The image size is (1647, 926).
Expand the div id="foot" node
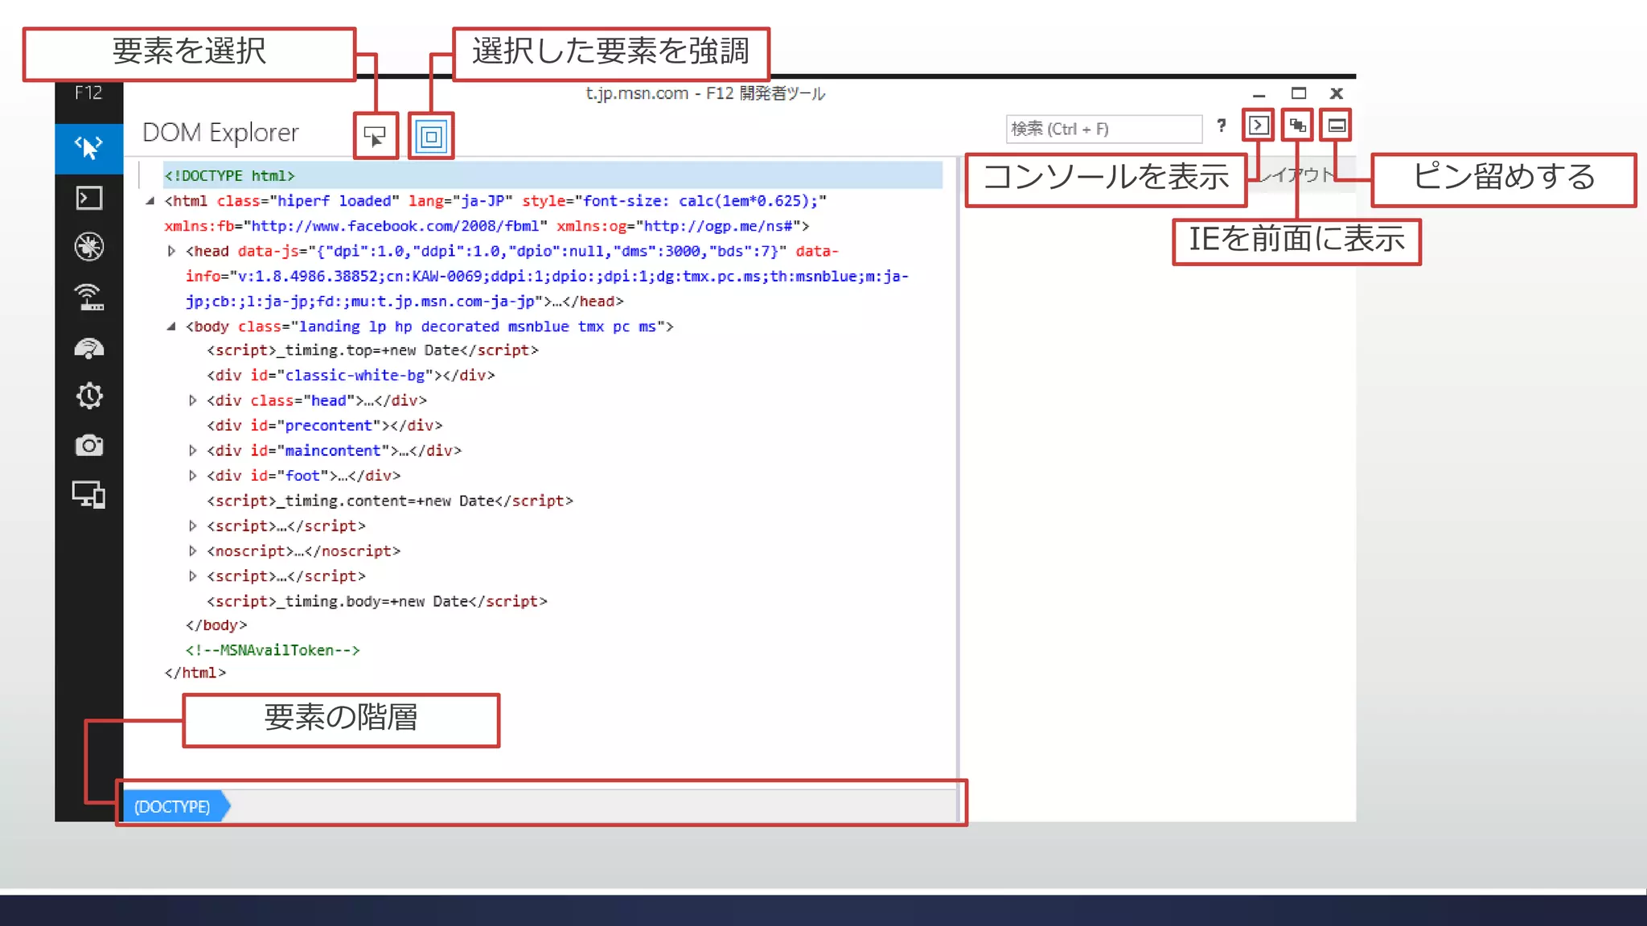pos(192,475)
